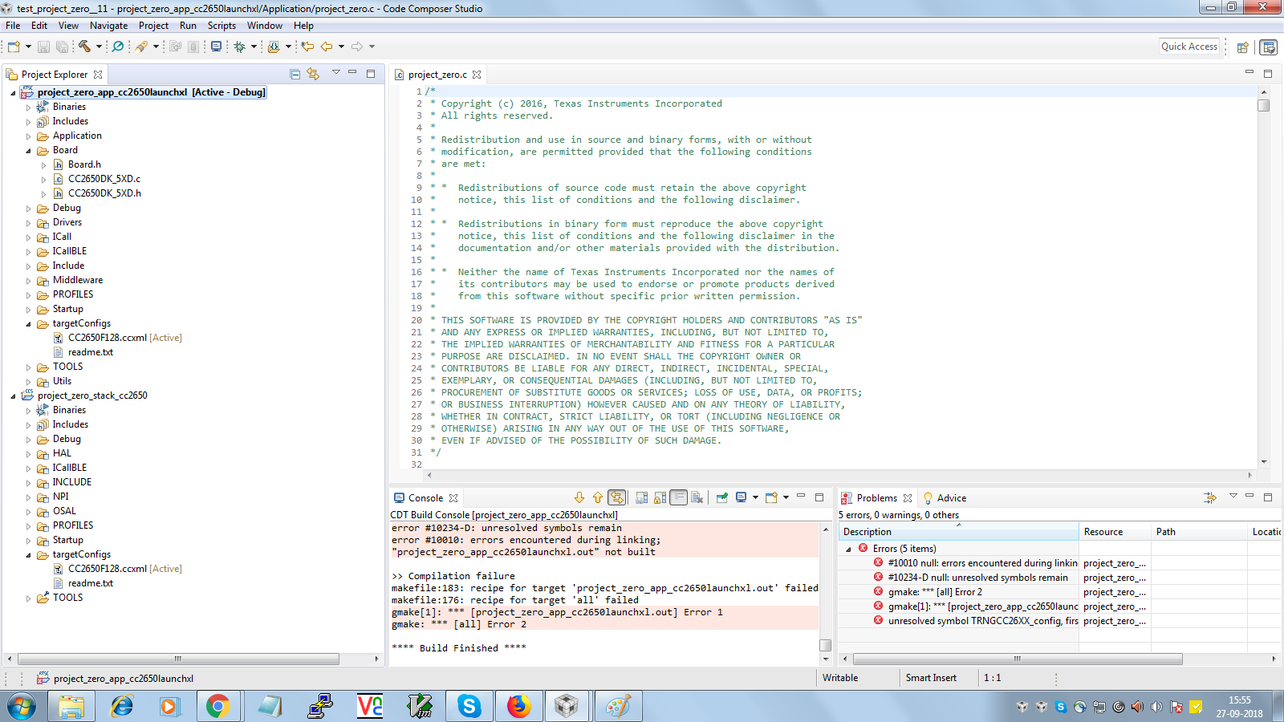Toggle Show Error option in Console toolbar
This screenshot has width=1284, height=722.
point(616,497)
